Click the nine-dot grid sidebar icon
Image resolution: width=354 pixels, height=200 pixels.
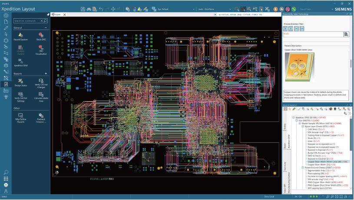coord(6,179)
